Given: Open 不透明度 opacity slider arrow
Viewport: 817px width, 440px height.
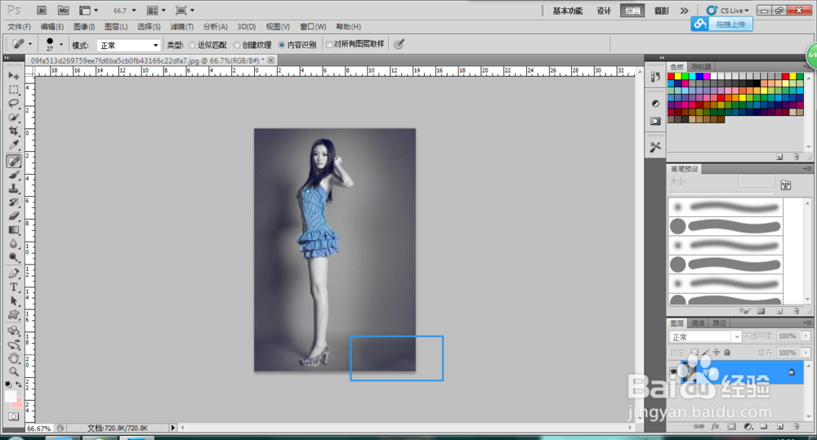Looking at the screenshot, I should 806,336.
